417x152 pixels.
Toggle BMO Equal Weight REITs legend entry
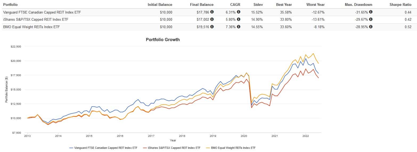(x=231, y=148)
